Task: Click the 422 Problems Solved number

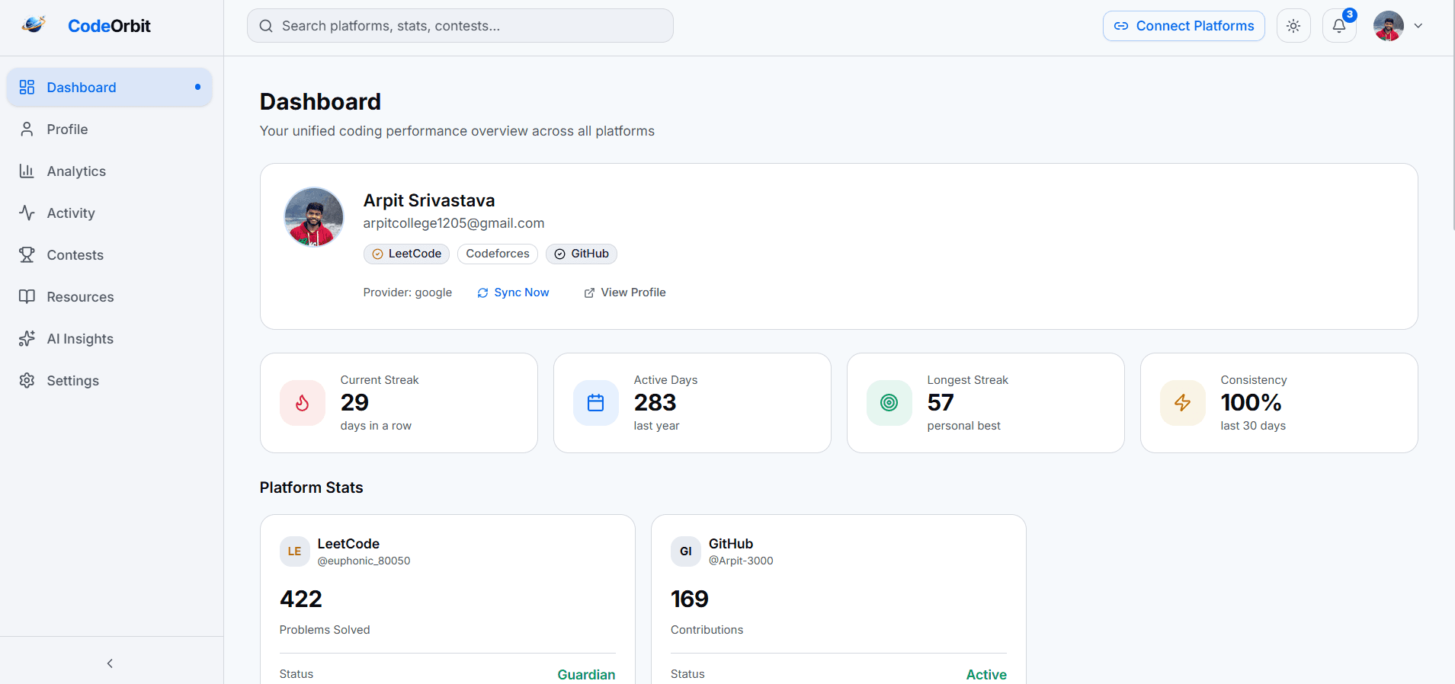Action: [x=301, y=599]
